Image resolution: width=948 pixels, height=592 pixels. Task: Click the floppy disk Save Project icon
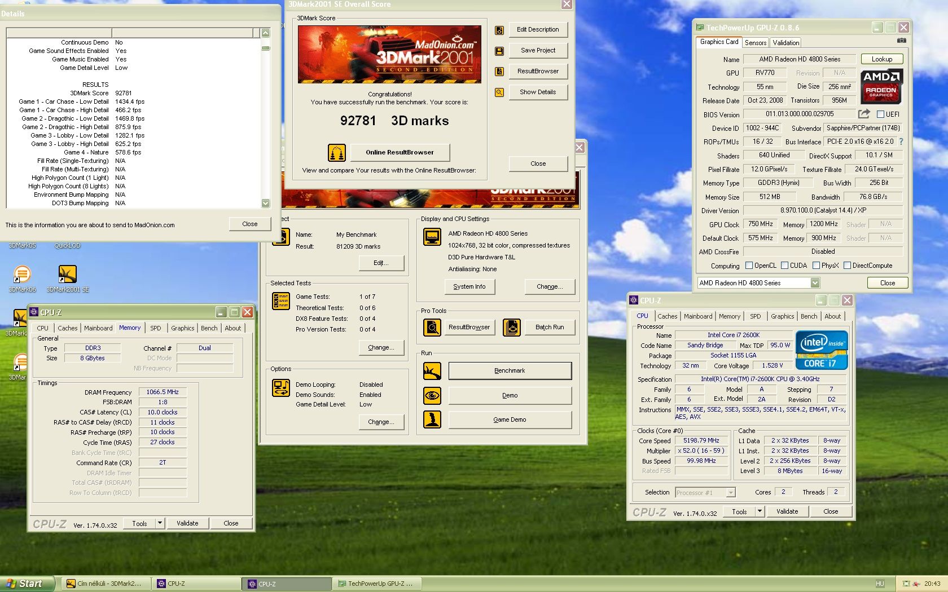click(499, 51)
